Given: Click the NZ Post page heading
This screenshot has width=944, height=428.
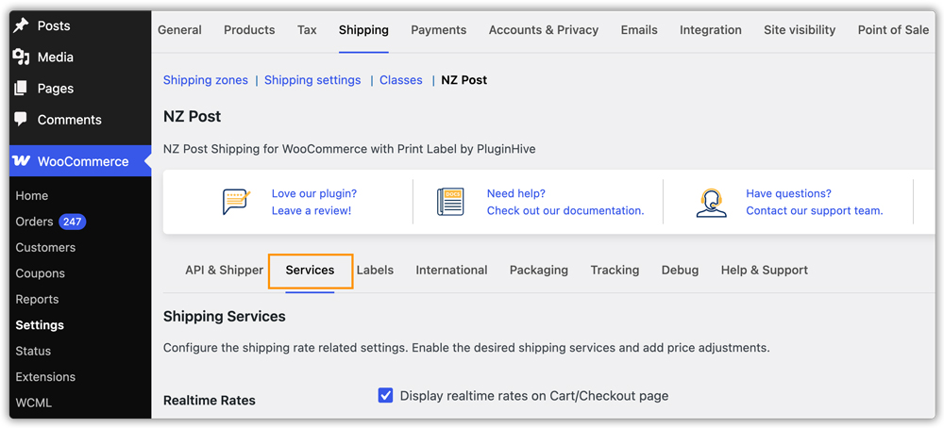Looking at the screenshot, I should [192, 117].
